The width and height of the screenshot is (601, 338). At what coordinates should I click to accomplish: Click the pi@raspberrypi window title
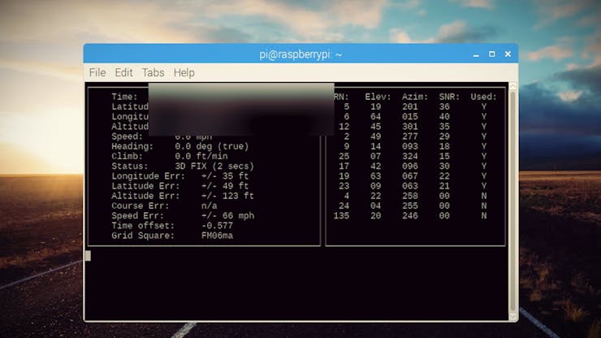(300, 54)
